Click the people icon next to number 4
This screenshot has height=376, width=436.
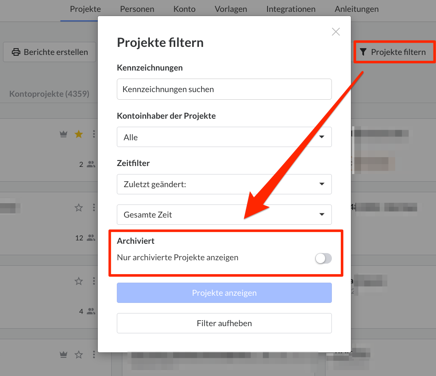91,311
